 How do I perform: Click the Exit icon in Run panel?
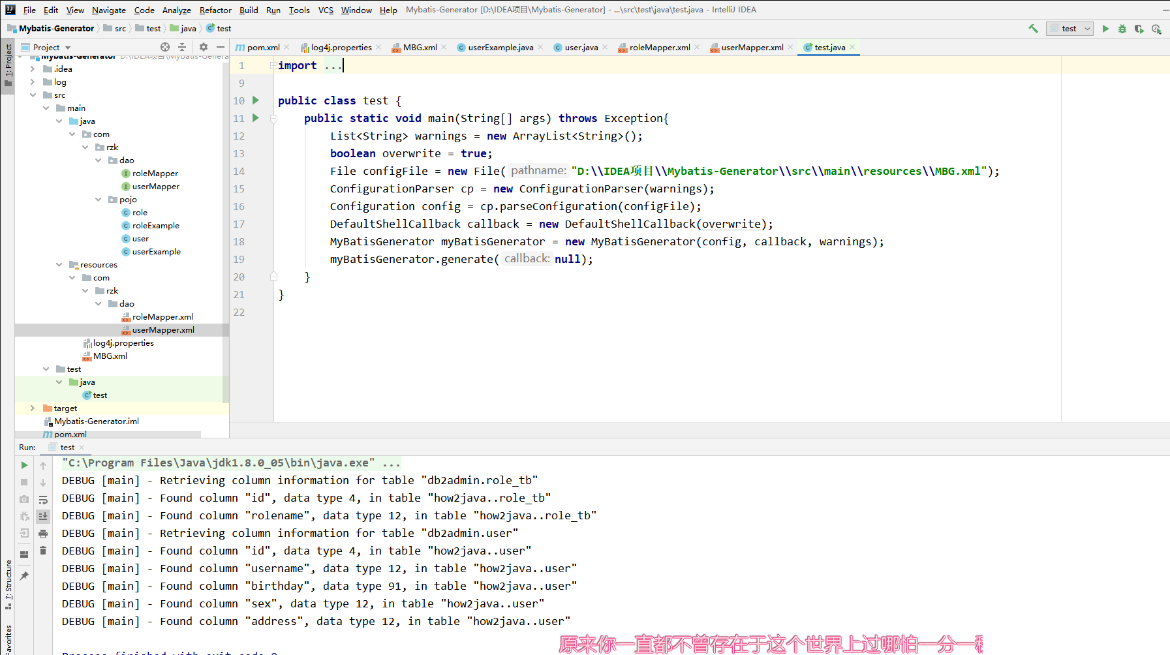pos(24,533)
